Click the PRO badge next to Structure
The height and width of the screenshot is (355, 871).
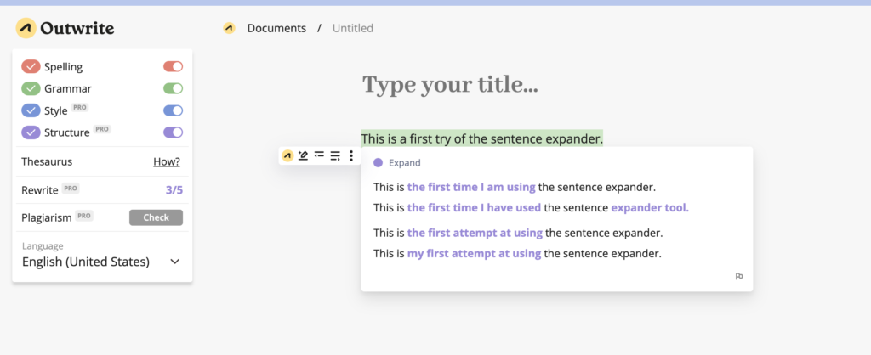pos(102,129)
